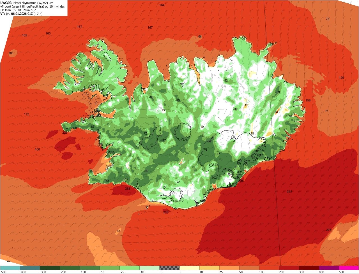The image size is (359, 274).
Task: Click the 500 label on the legend
Action: 341,272
